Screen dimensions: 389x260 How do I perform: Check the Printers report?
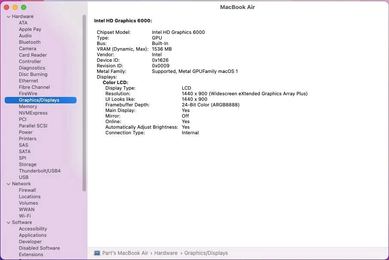click(x=28, y=139)
